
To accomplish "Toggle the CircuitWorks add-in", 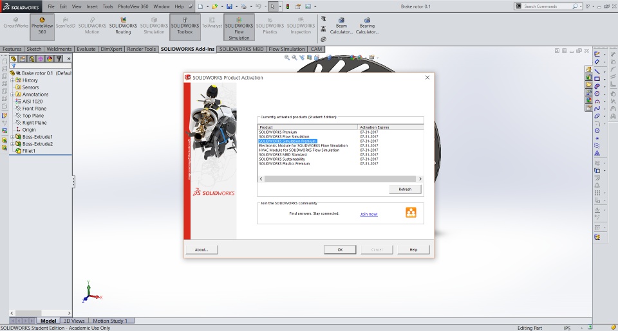I will 15,23.
